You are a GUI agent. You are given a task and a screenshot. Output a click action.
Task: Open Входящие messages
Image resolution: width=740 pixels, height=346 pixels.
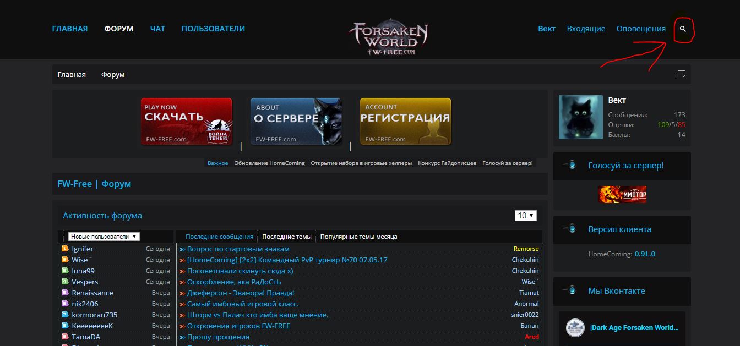[586, 29]
